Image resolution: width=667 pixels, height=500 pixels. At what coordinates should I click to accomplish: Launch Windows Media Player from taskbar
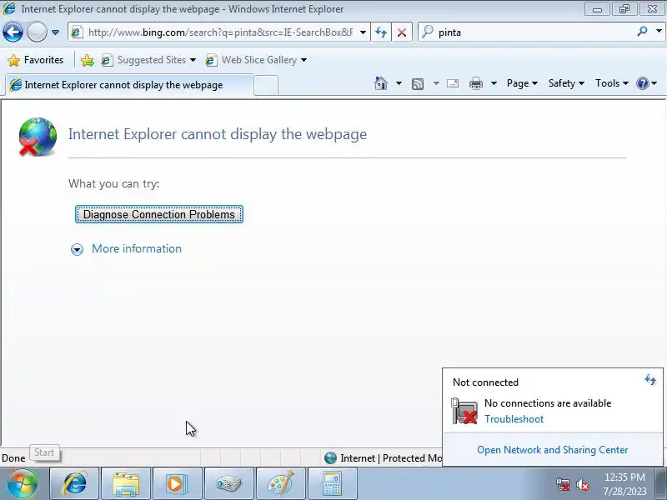click(178, 484)
